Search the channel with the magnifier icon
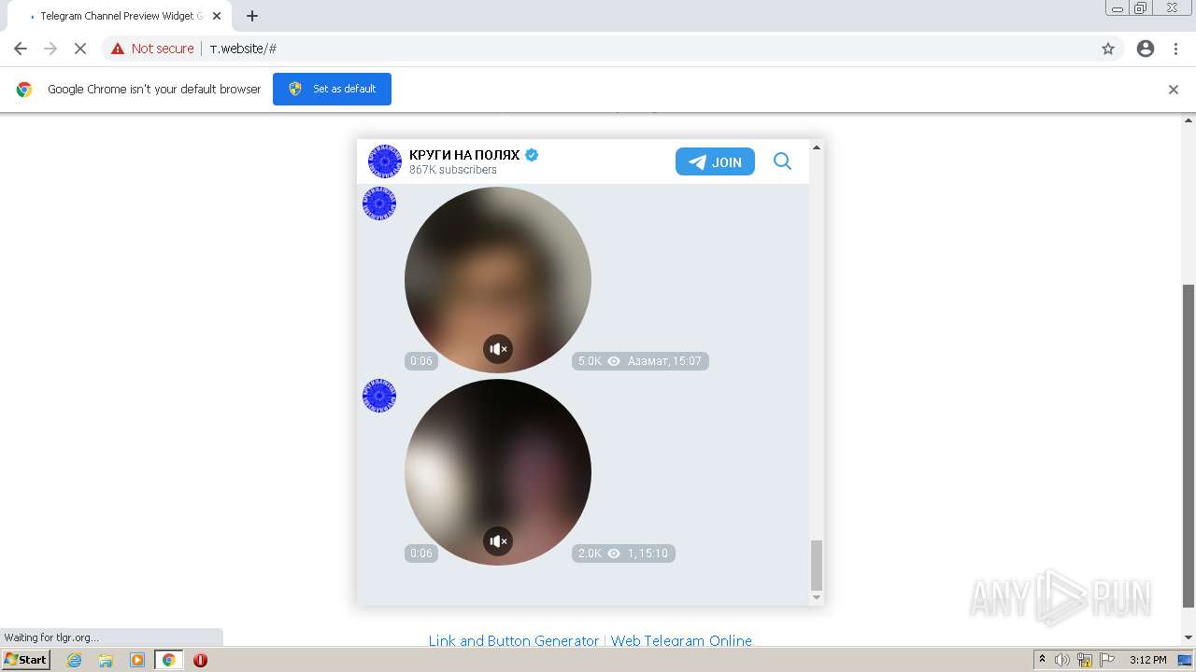The width and height of the screenshot is (1196, 672). [x=782, y=161]
